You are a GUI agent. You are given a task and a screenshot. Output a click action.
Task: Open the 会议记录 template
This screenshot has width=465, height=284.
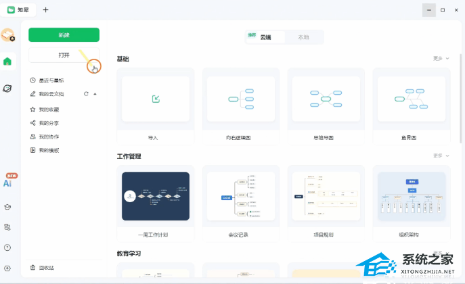[x=241, y=204]
